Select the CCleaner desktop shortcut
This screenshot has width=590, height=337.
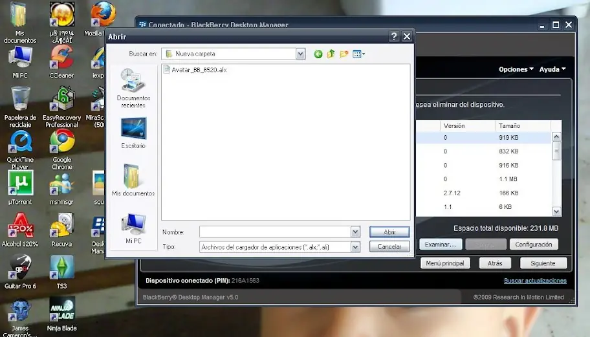click(61, 61)
